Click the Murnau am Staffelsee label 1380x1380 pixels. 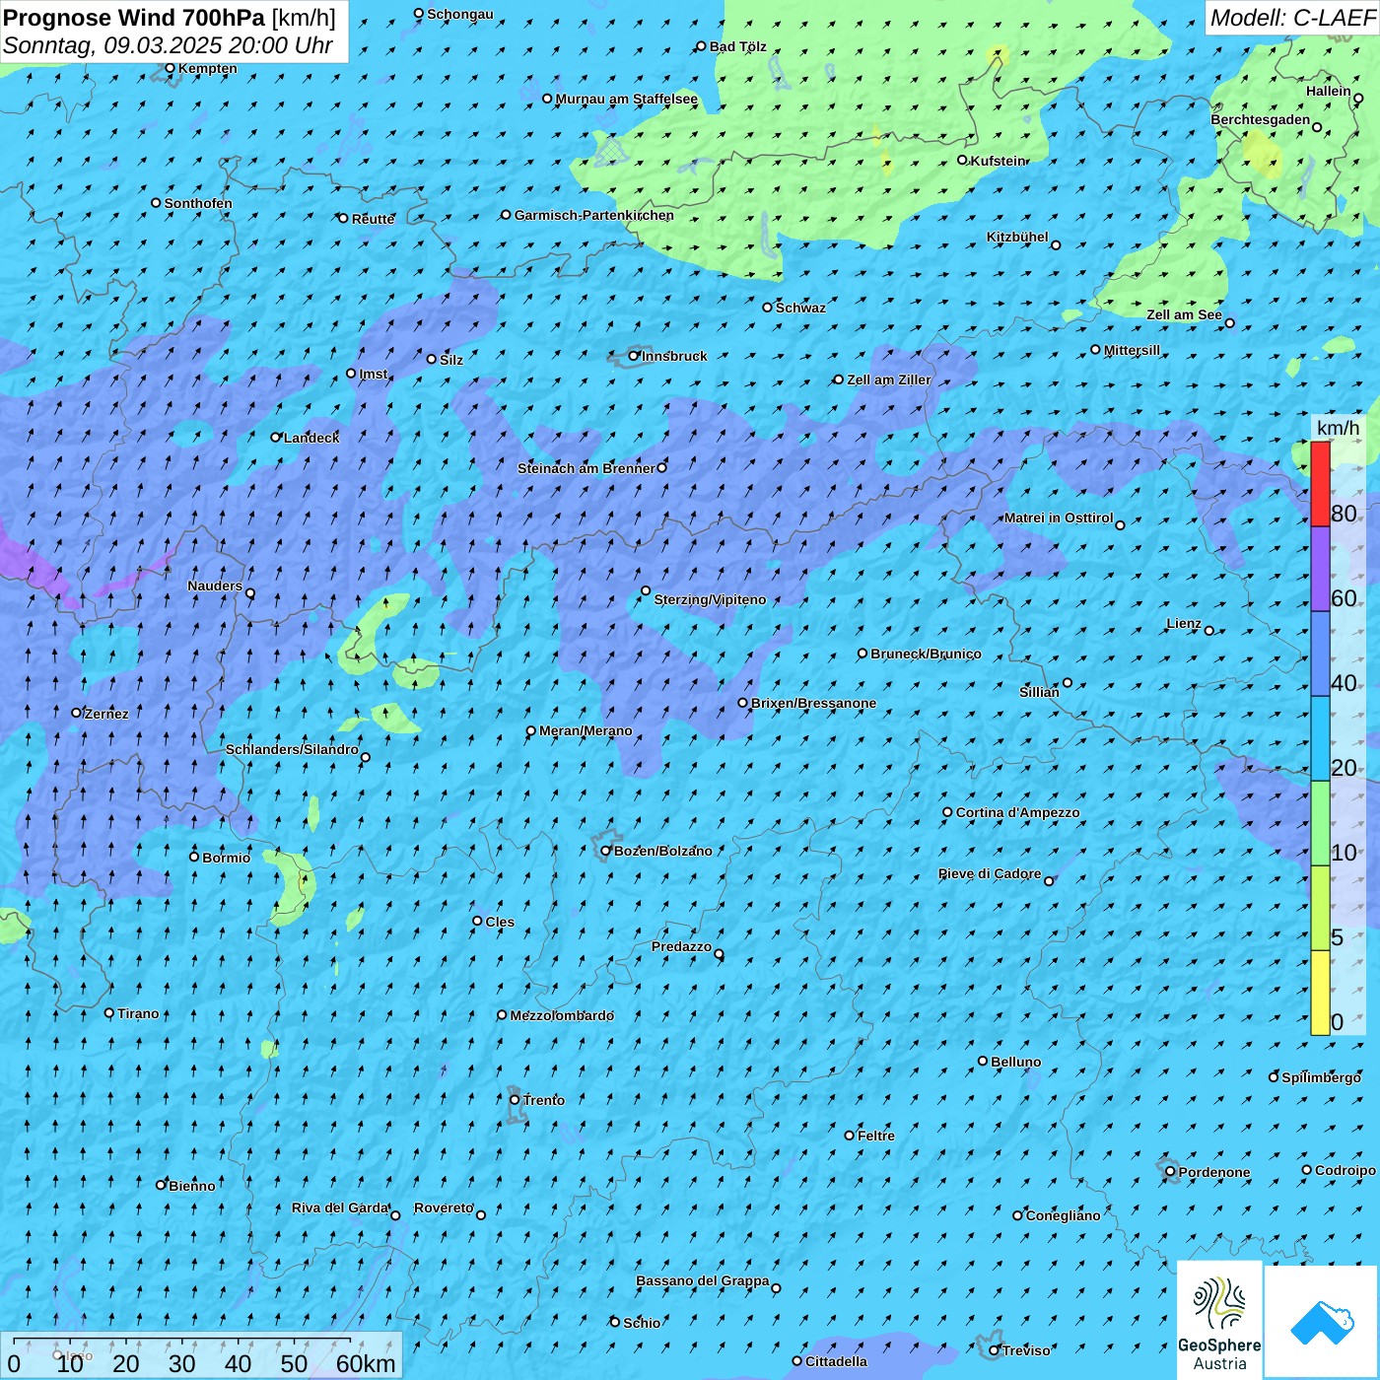626,99
